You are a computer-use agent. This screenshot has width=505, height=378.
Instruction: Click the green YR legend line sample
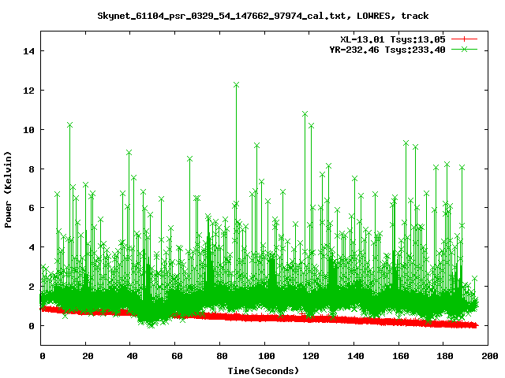point(464,50)
